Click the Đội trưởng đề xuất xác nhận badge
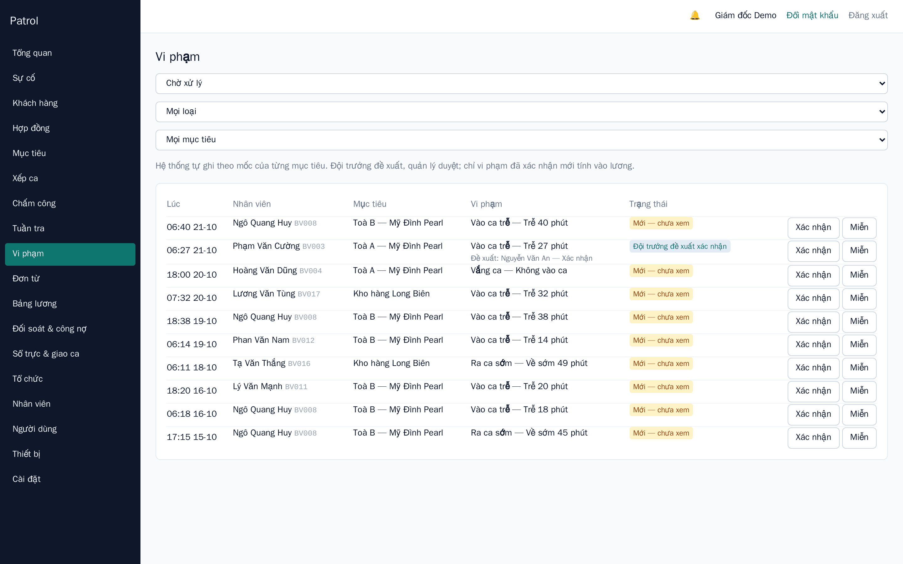903x564 pixels. click(x=679, y=246)
